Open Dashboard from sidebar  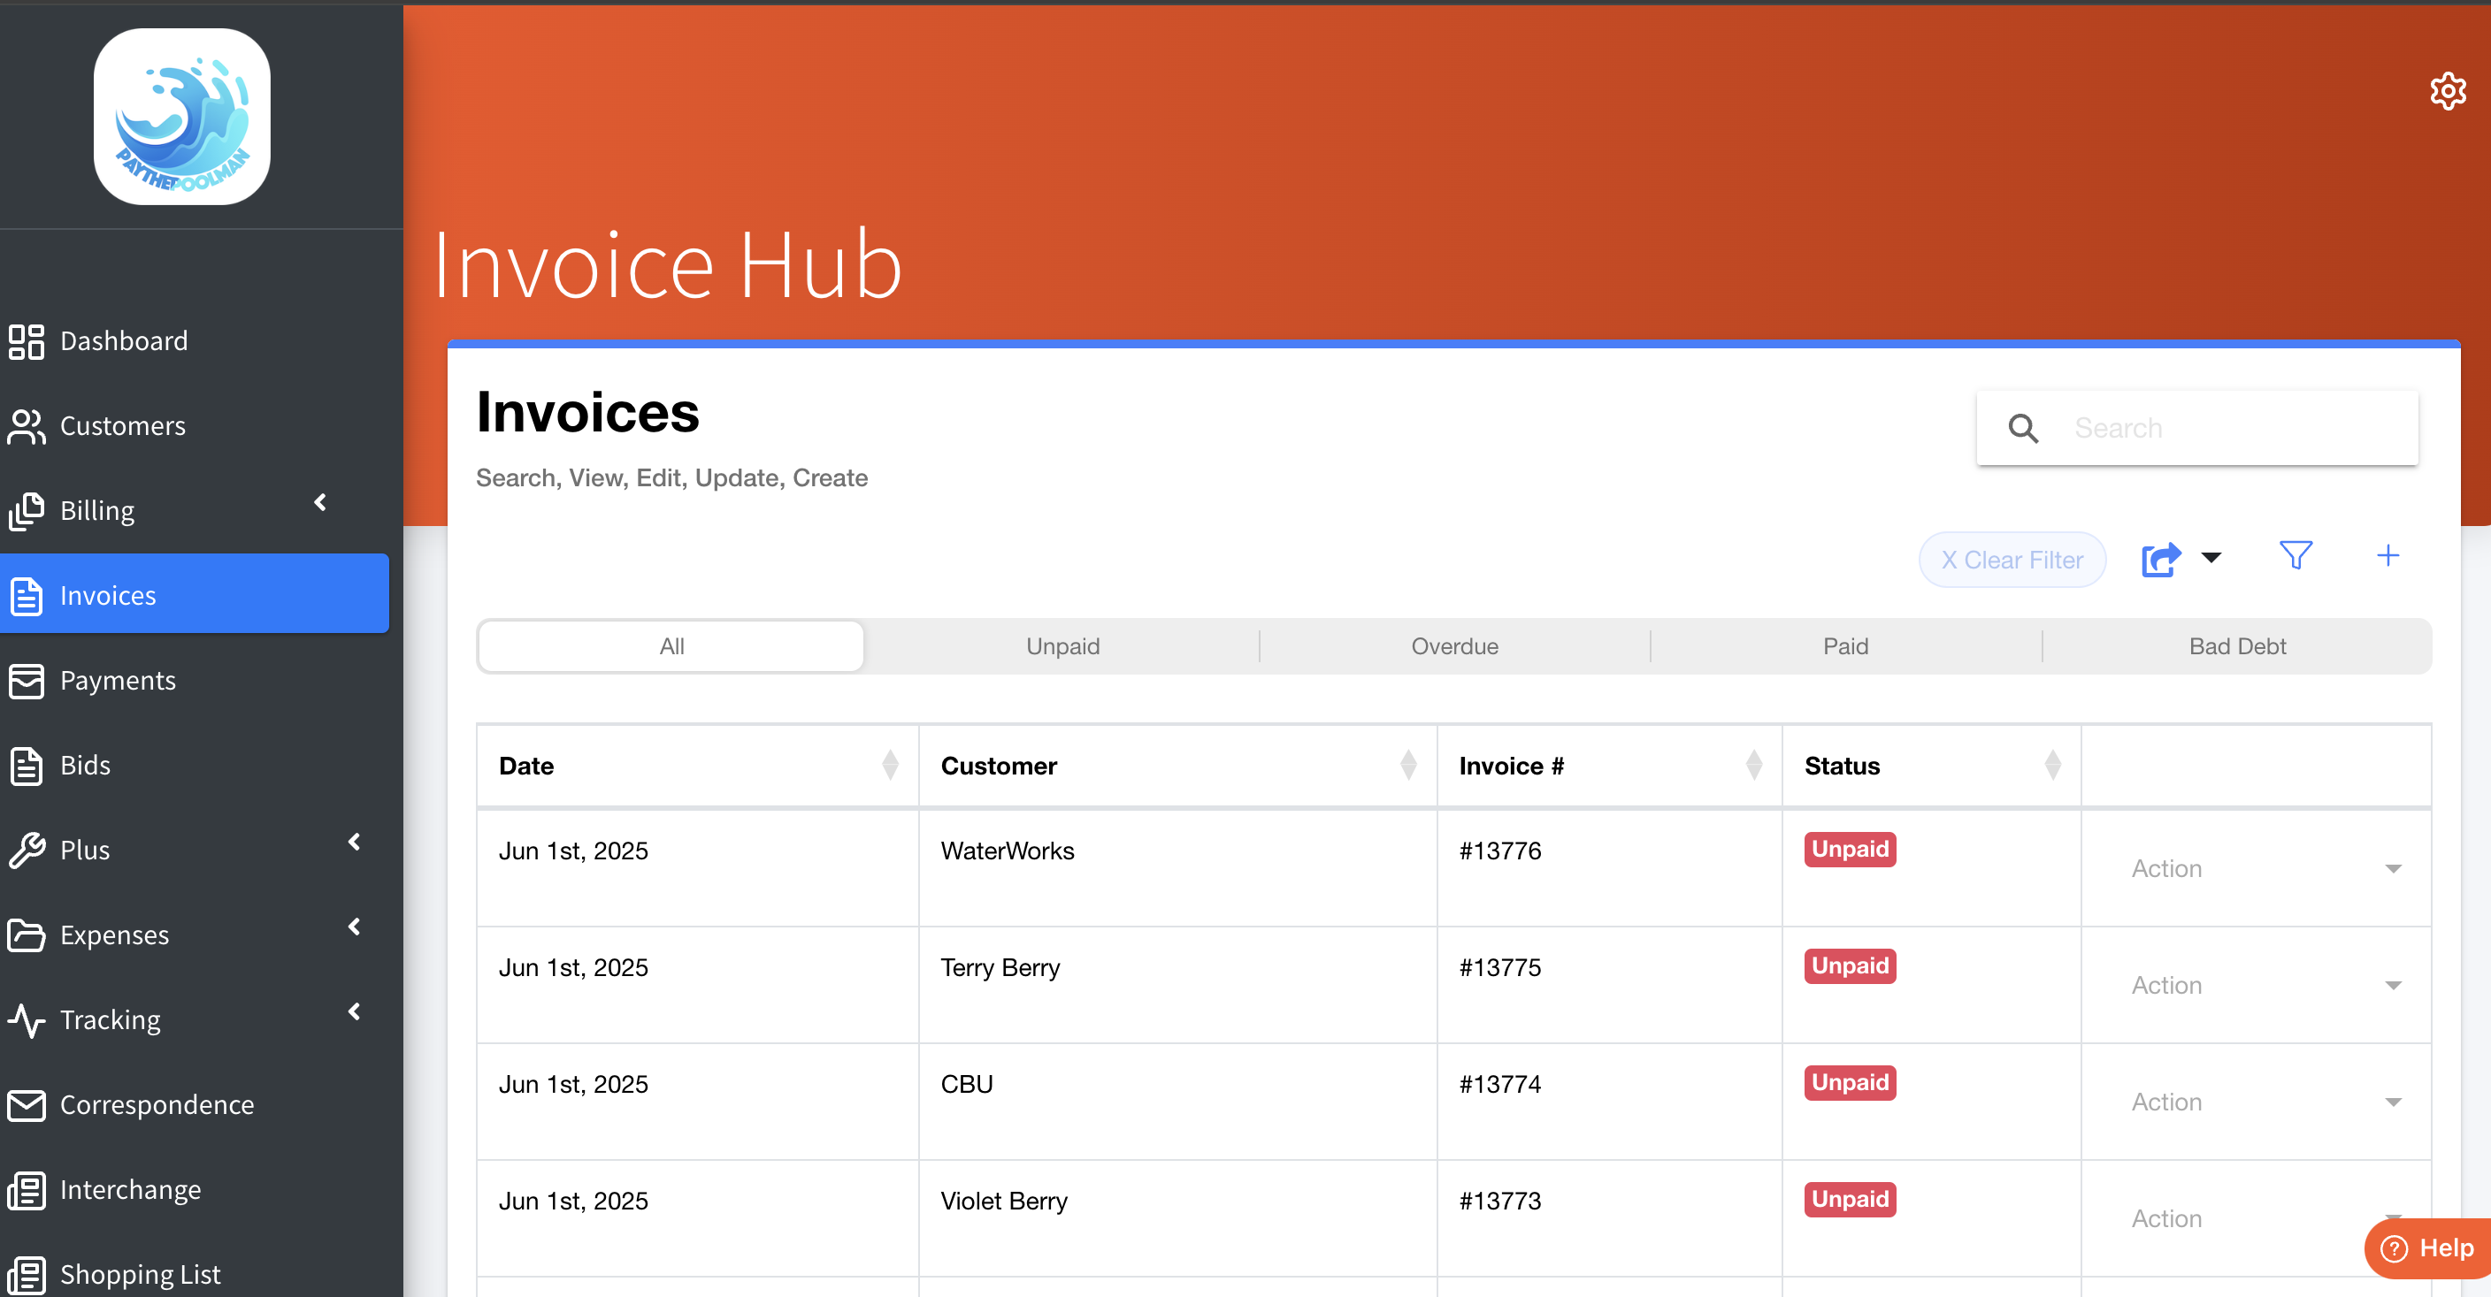click(x=124, y=341)
